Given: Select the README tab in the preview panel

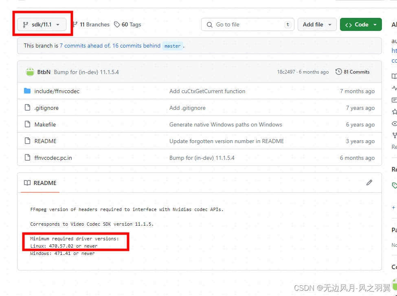Looking at the screenshot, I should click(40, 183).
